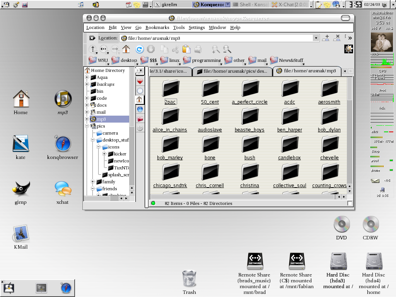The height and width of the screenshot is (297, 396).
Task: Collapse the pics tree node
Action: click(87, 126)
